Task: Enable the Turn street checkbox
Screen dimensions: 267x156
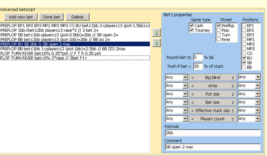Action: tap(219, 35)
